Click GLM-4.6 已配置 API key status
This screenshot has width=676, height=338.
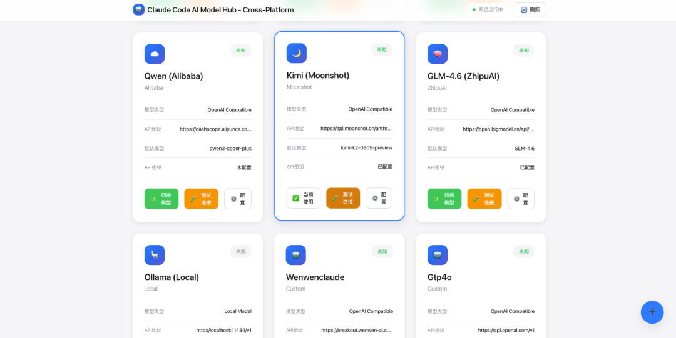[x=527, y=167]
